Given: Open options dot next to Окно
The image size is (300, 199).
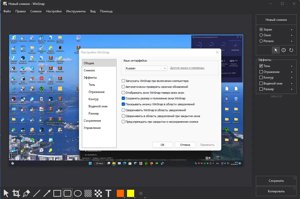Looking at the screenshot, I should click(292, 35).
